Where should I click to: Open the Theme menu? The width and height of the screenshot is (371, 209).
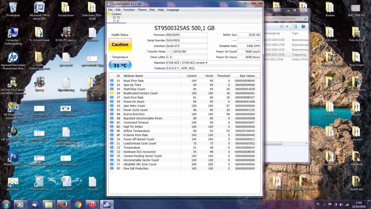click(142, 10)
